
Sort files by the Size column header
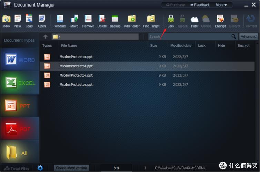click(x=153, y=45)
